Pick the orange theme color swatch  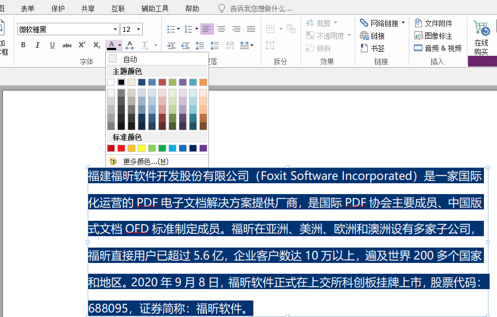[203, 83]
